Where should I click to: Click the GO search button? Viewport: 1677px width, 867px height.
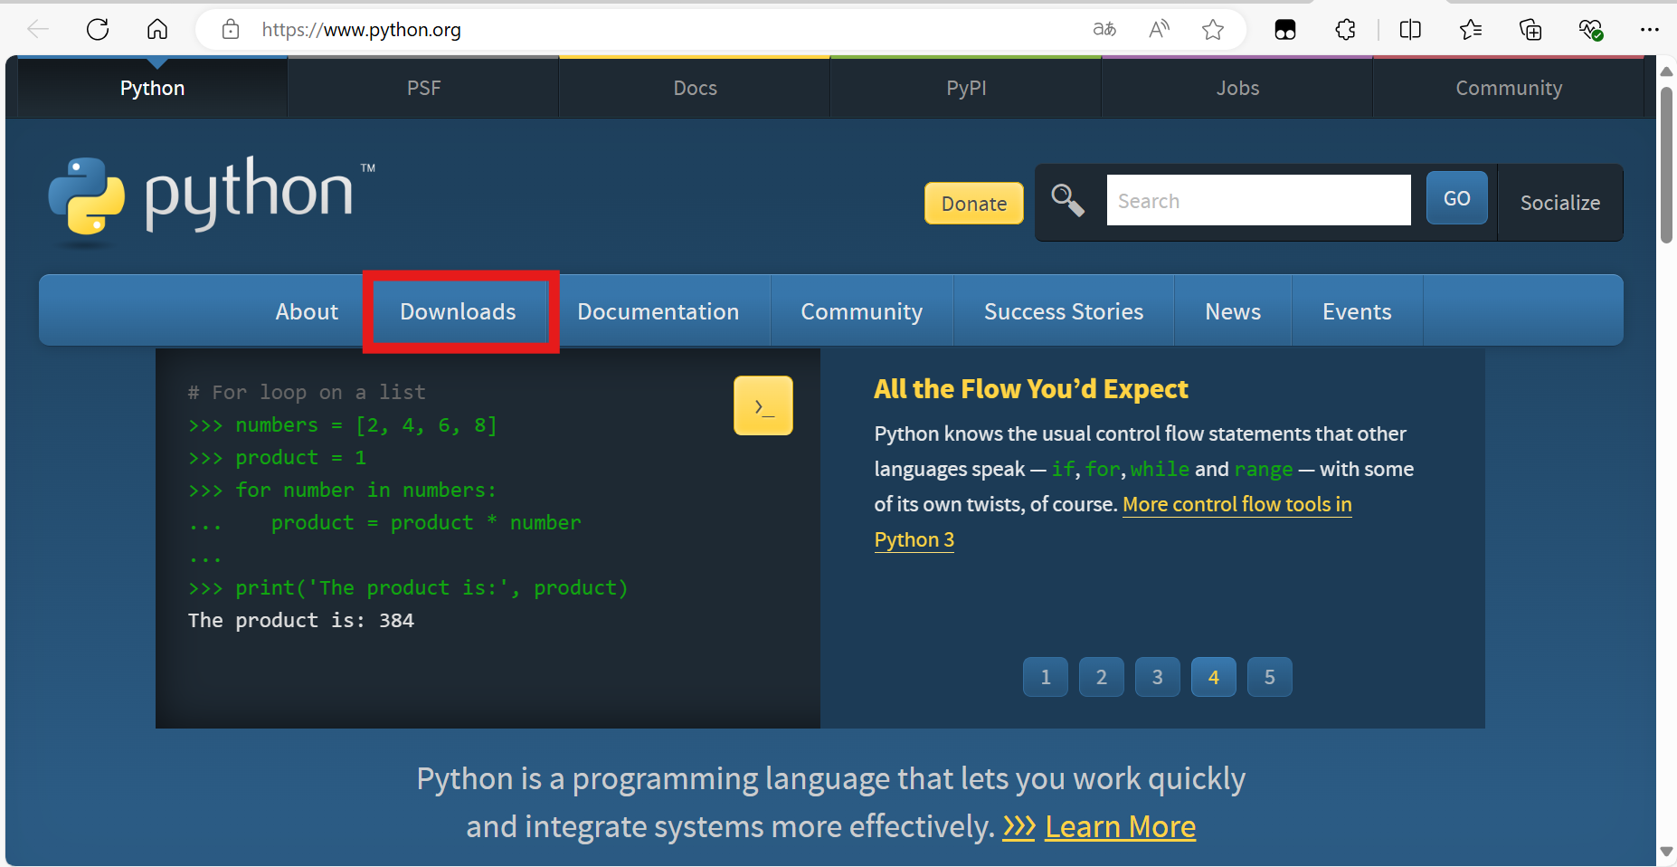coord(1456,198)
